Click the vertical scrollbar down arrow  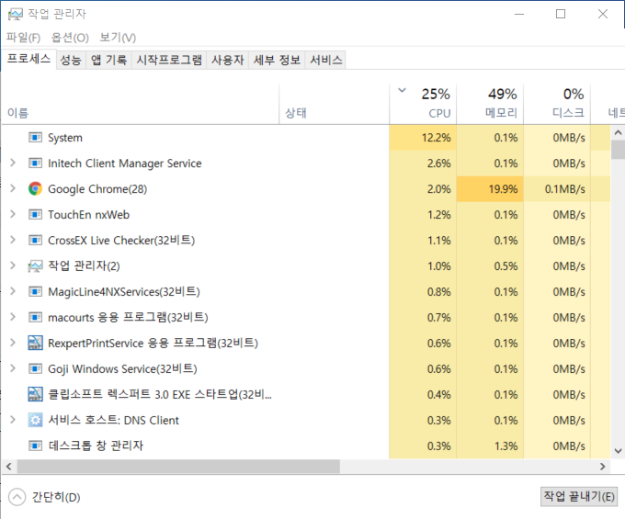click(618, 451)
